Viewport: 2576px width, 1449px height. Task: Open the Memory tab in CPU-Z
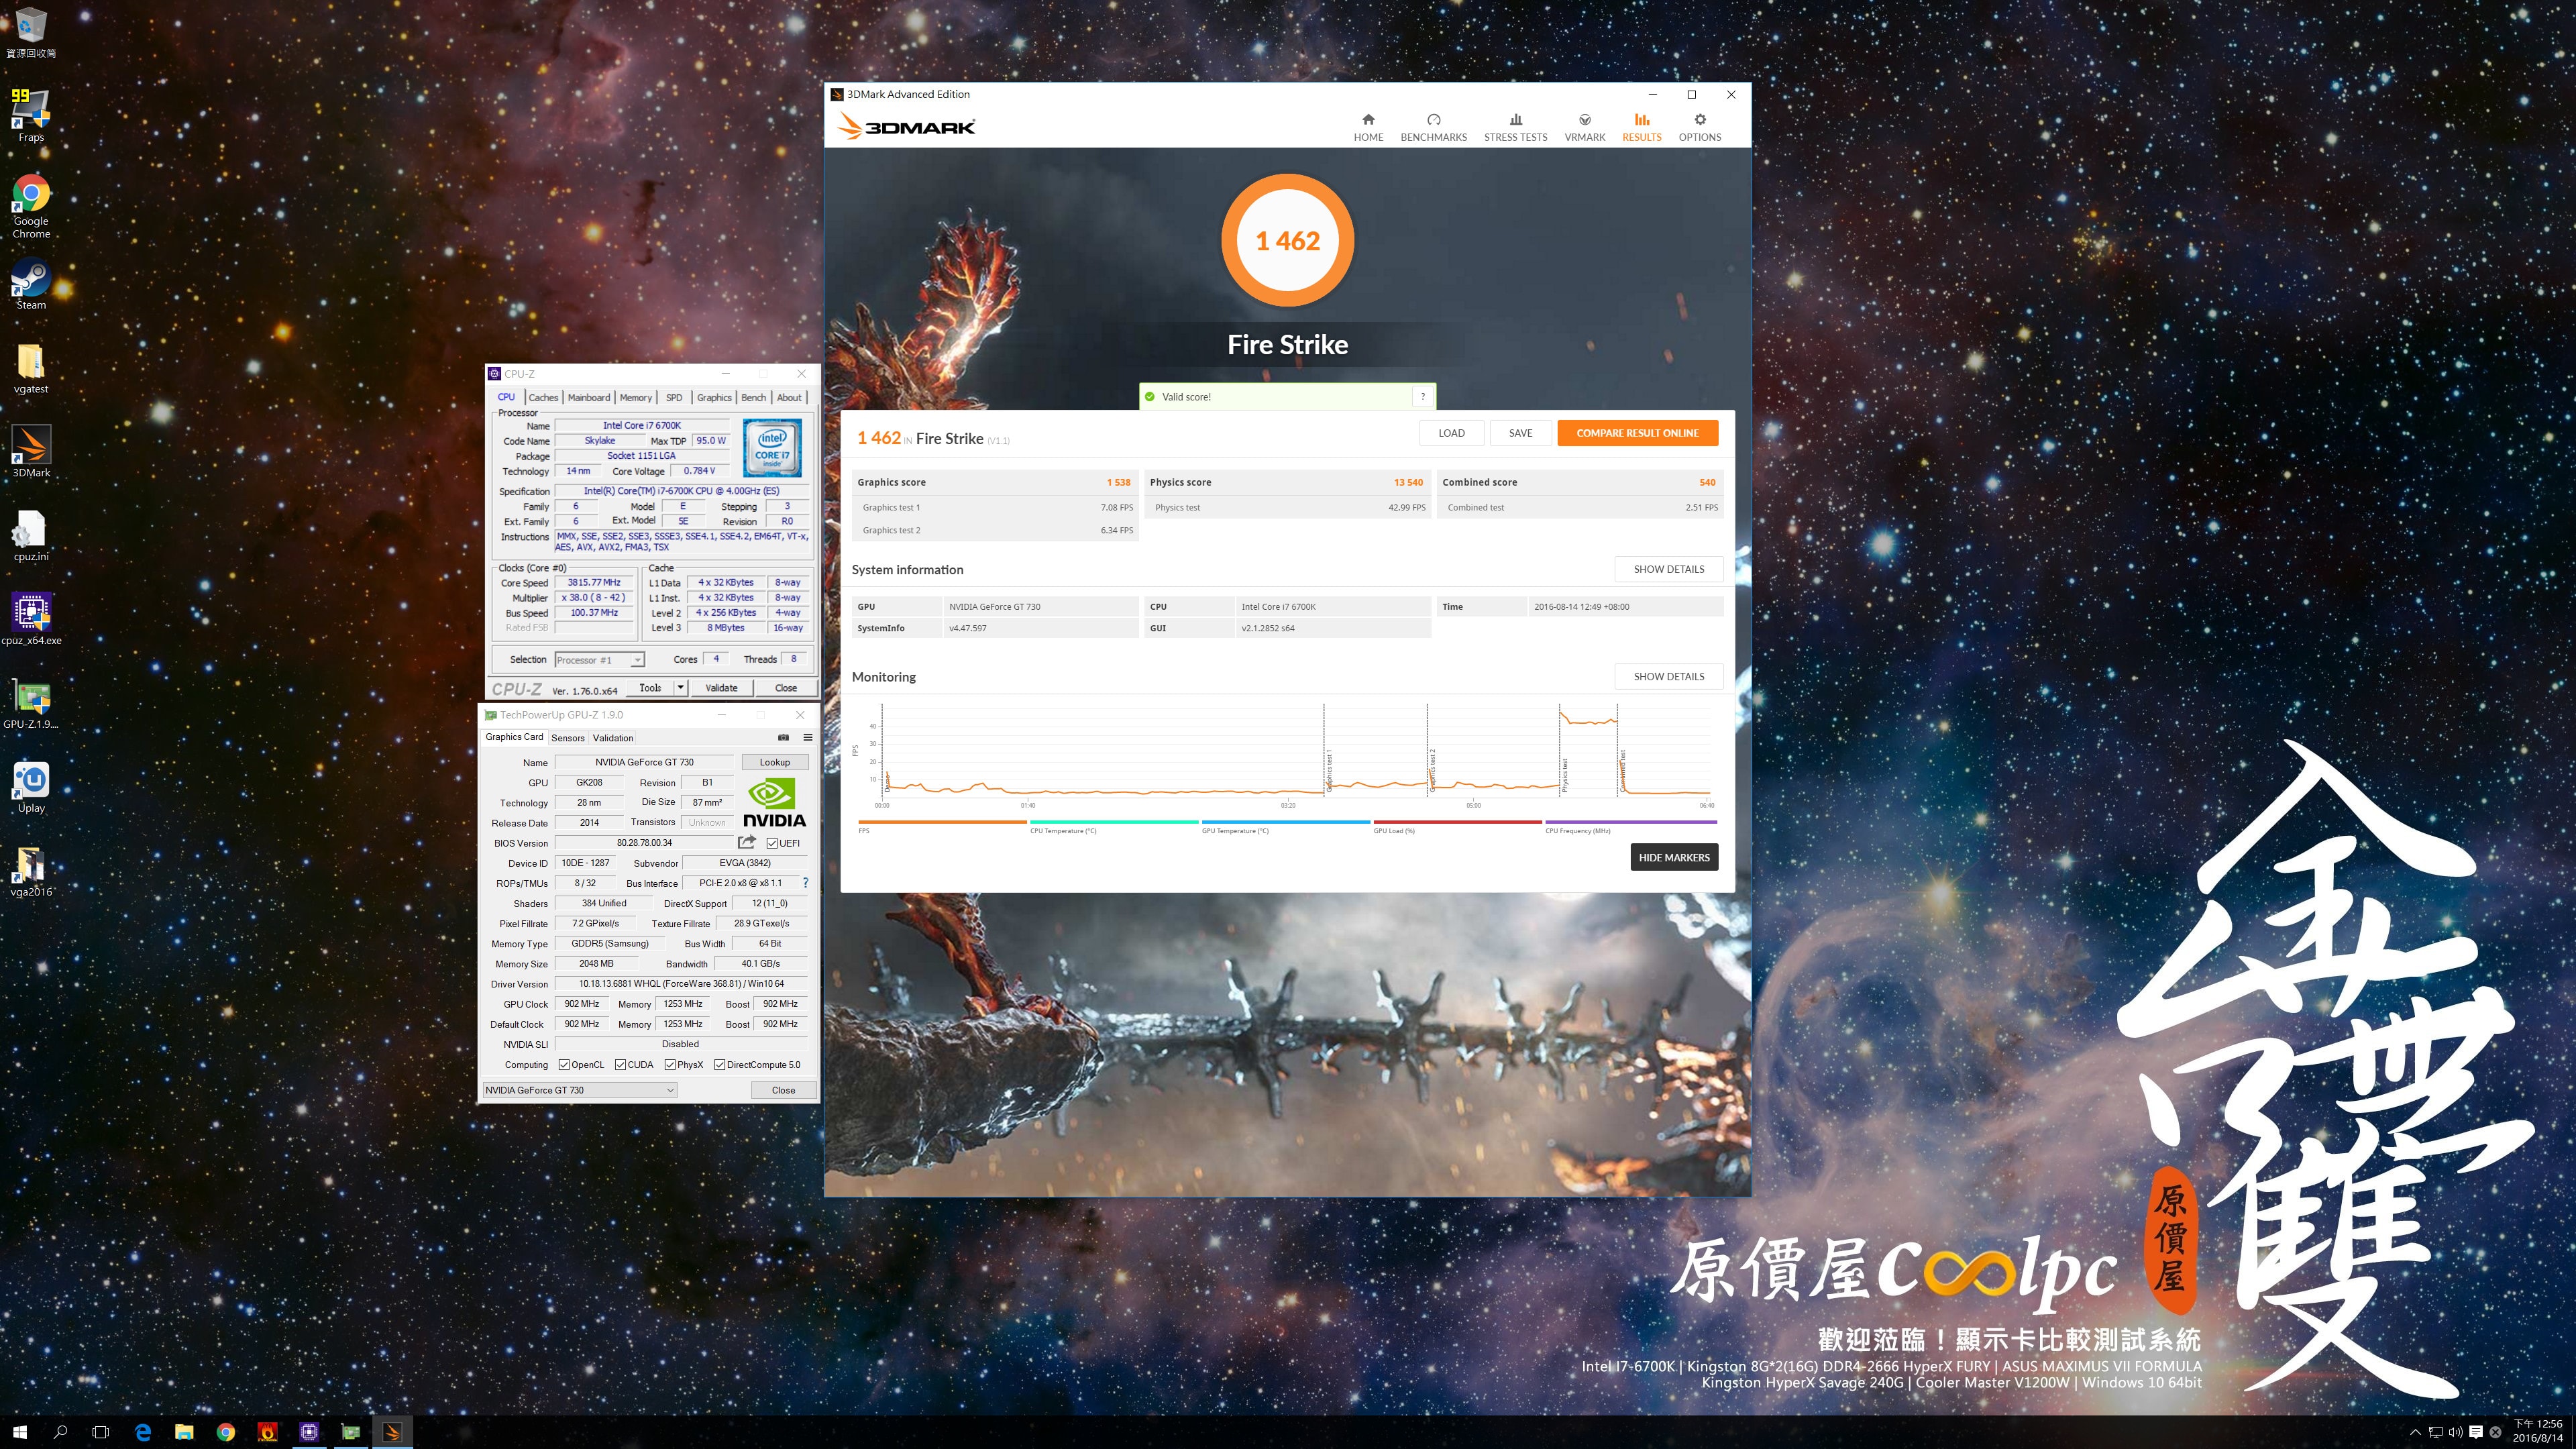coord(635,397)
